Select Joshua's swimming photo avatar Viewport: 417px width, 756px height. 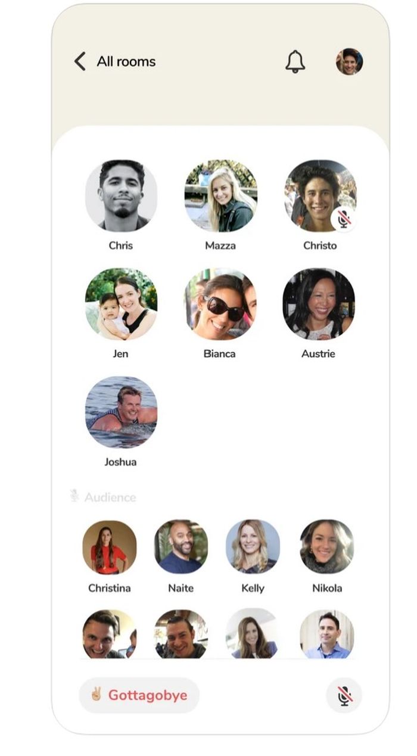pyautogui.click(x=121, y=412)
